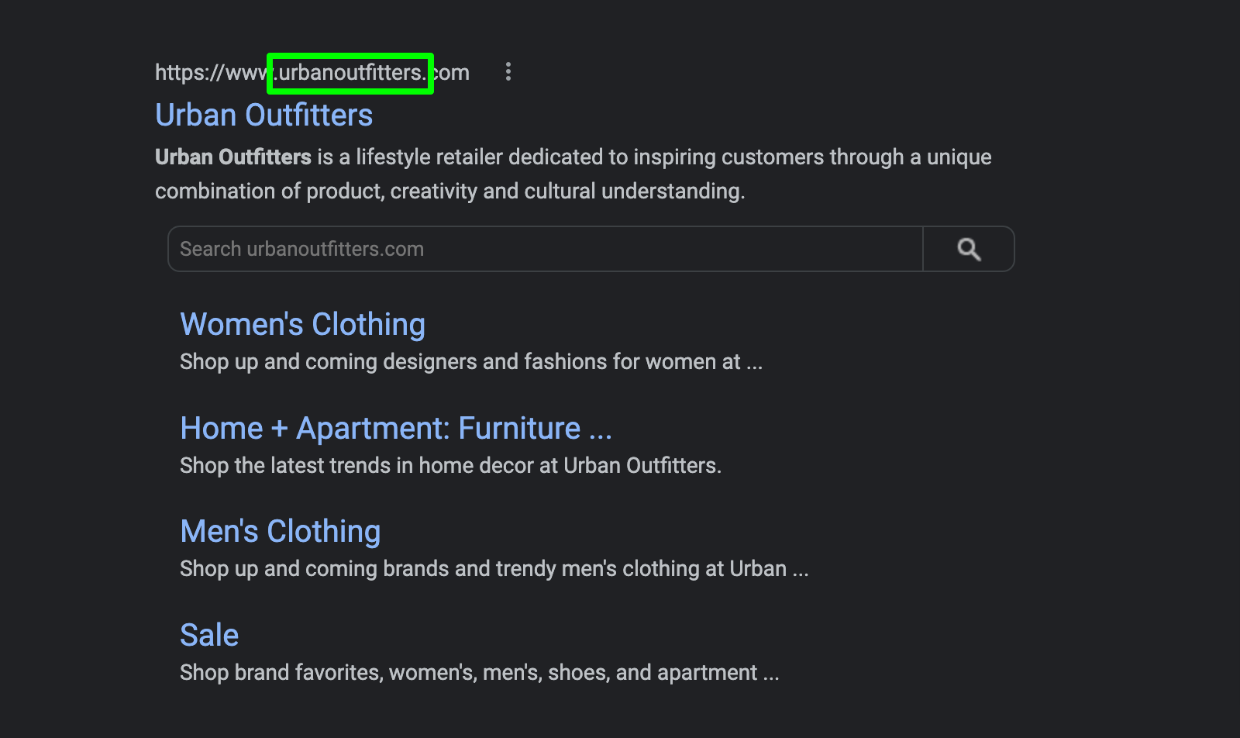The width and height of the screenshot is (1240, 738).
Task: Click inside the Search urbanoutfitters.com field
Action: (x=542, y=249)
